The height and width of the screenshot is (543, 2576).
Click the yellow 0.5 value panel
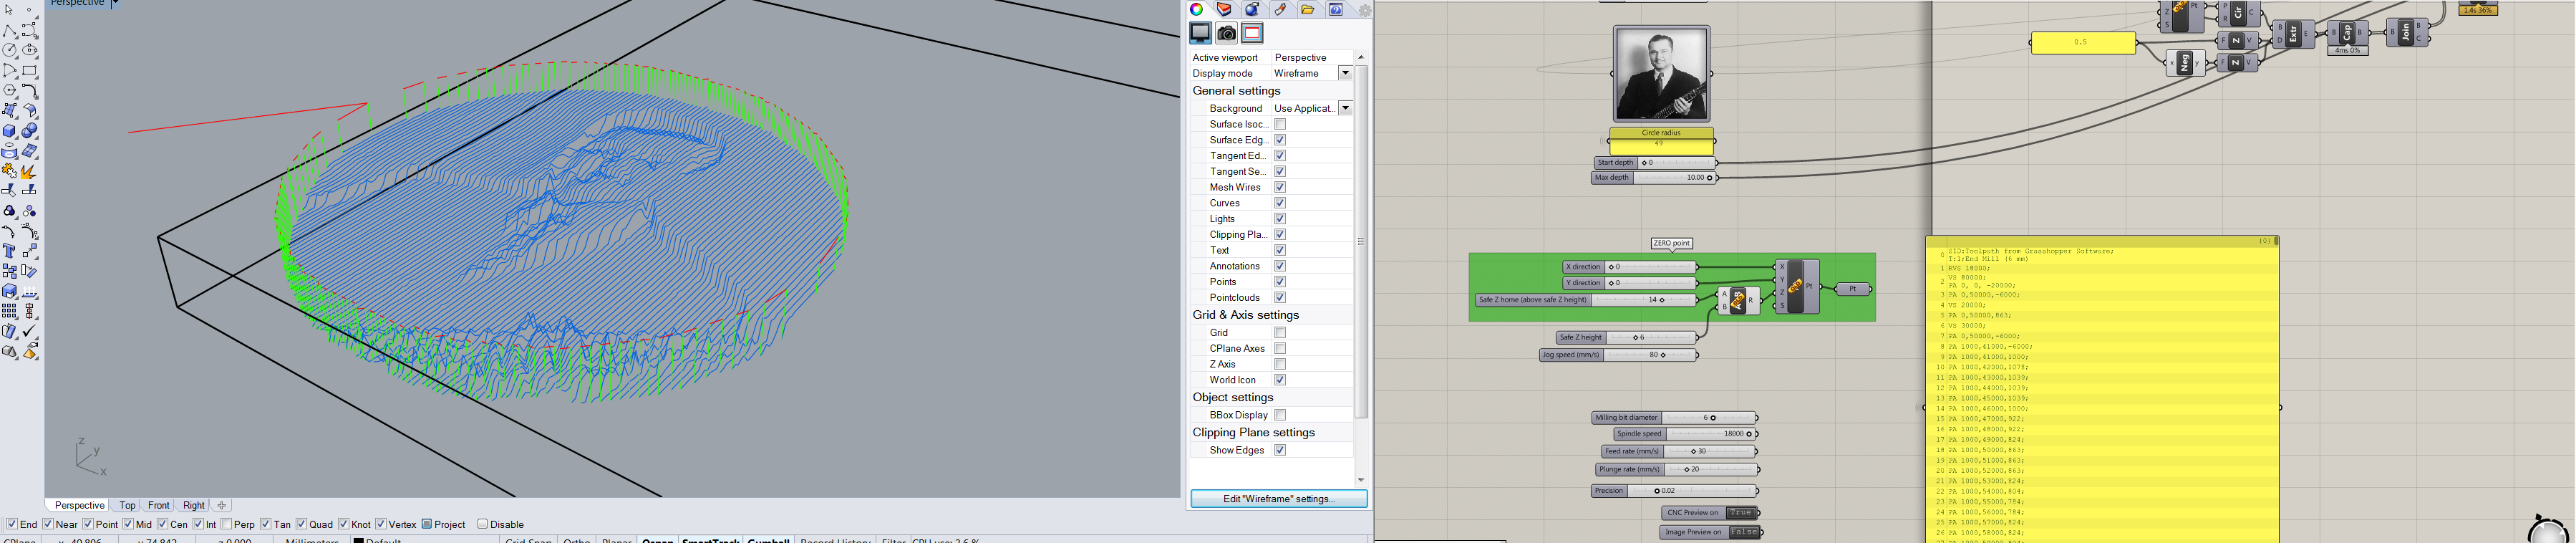(x=2083, y=43)
